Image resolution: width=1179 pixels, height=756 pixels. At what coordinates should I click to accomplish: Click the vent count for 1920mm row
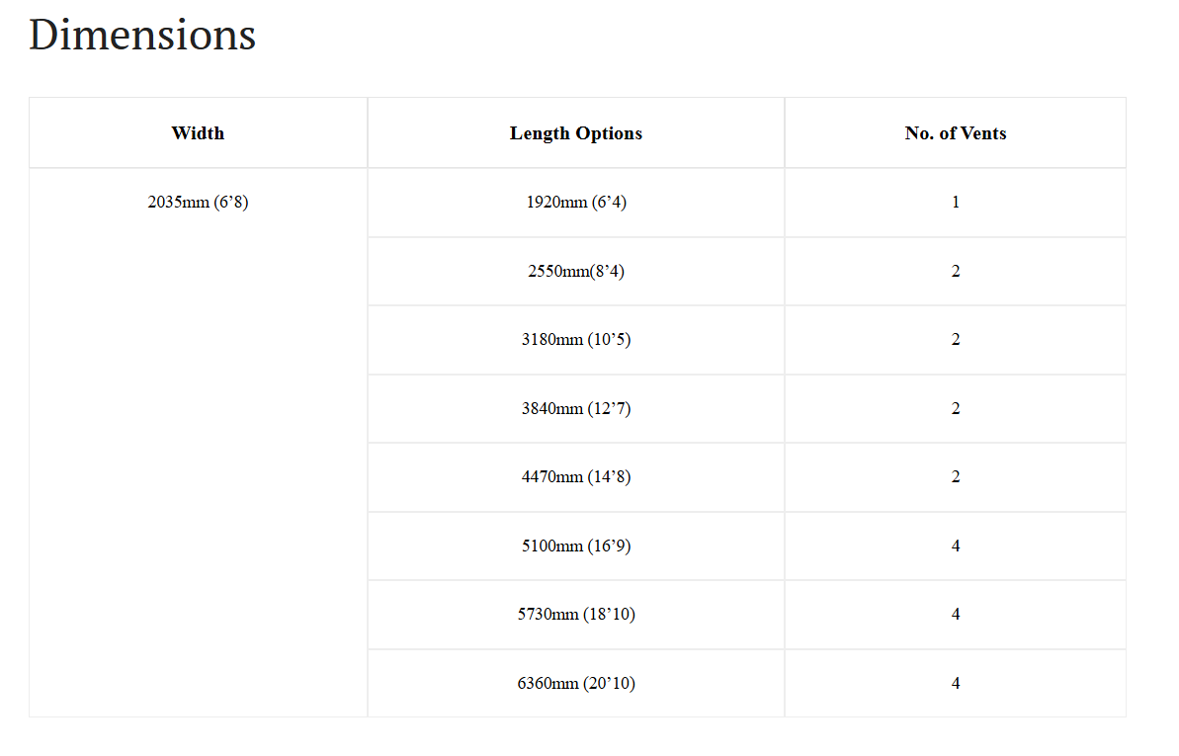coord(956,202)
